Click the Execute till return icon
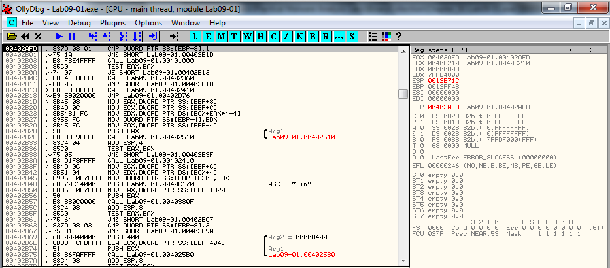 (154, 37)
